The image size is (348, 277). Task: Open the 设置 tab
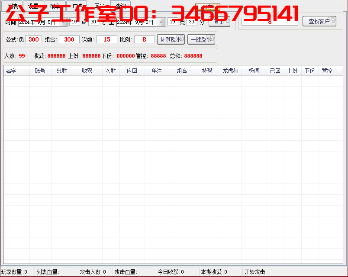pos(33,6)
